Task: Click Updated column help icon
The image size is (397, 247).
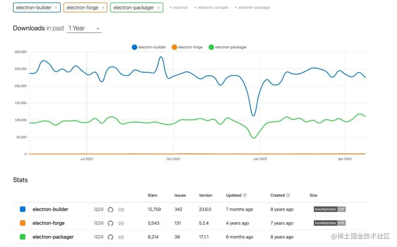Action: 244,196
